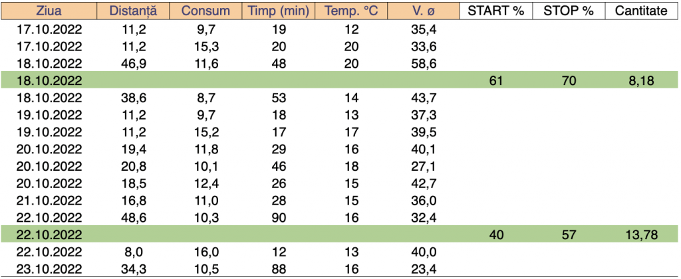
Task: Click the Temp. °C column header
Action: click(x=350, y=11)
